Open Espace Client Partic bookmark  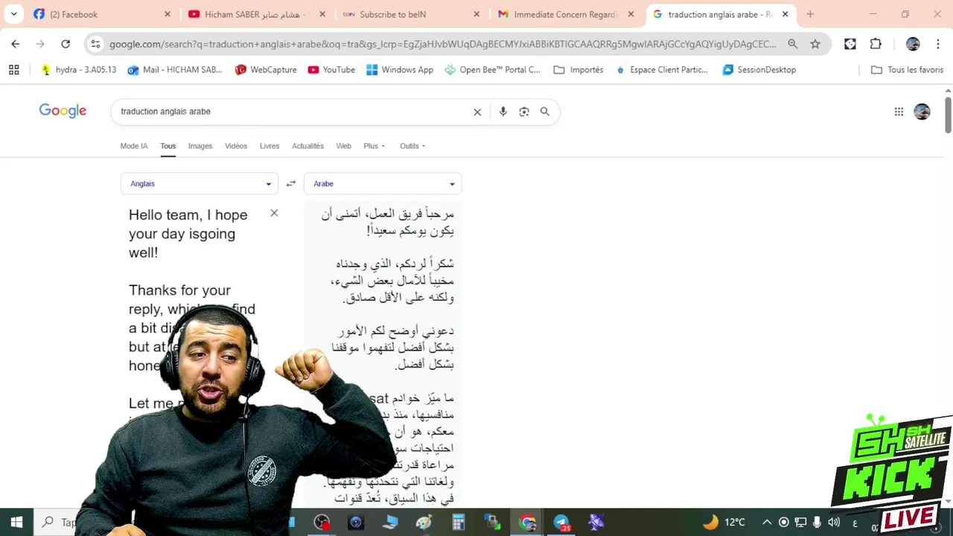[x=661, y=69]
